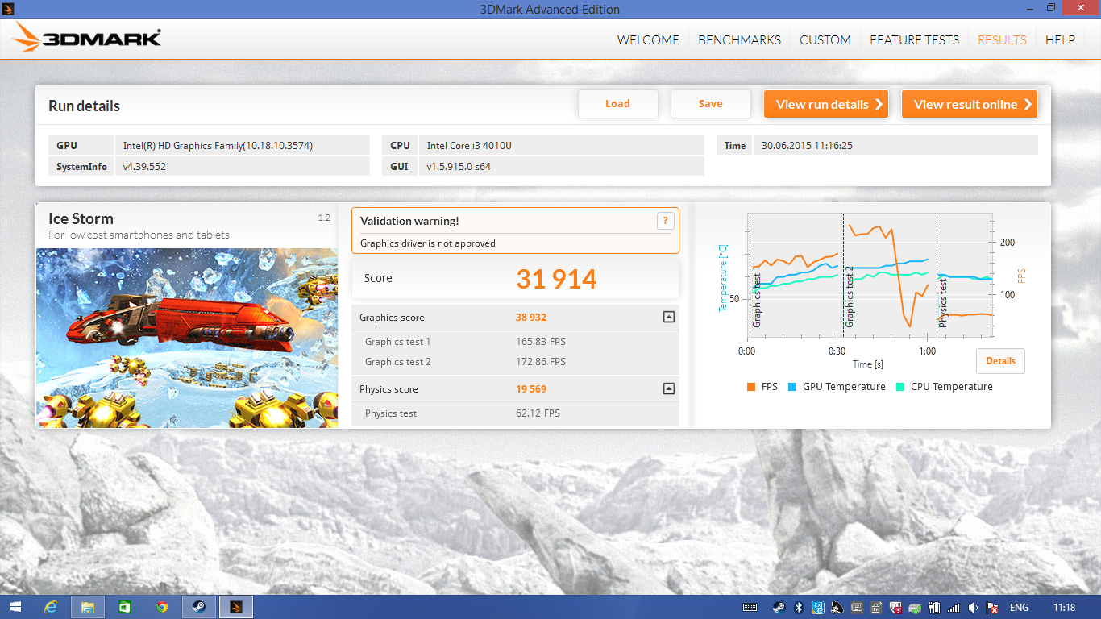Open File Explorer from the taskbar
Viewport: 1101px width, 619px height.
coord(88,607)
